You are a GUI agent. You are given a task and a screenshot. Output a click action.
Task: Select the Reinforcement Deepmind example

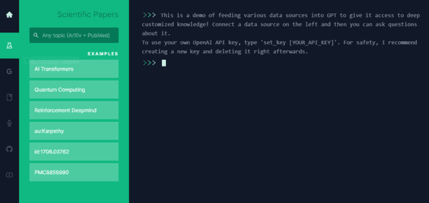click(x=74, y=110)
